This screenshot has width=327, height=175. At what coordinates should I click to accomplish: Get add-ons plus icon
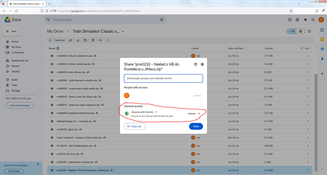tap(322, 74)
